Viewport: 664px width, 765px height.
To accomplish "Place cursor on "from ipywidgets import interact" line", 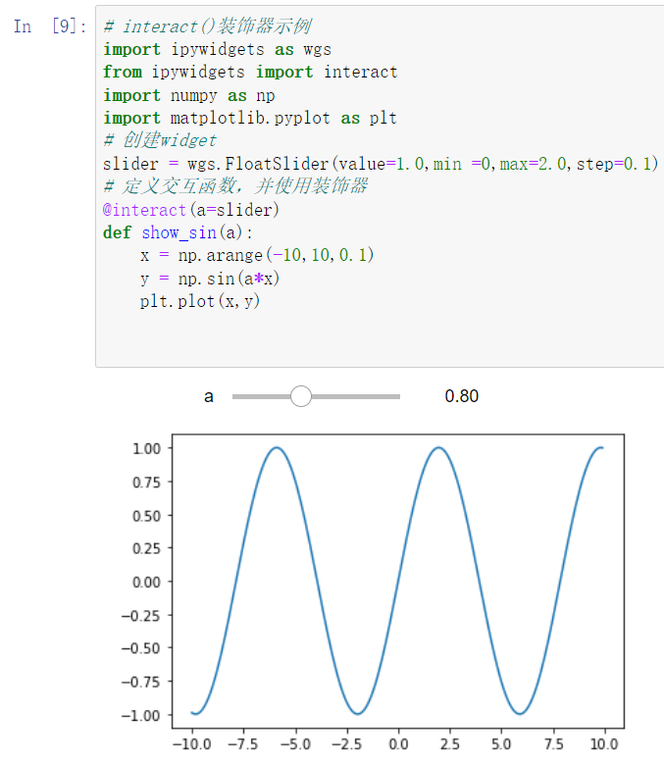I will (250, 73).
